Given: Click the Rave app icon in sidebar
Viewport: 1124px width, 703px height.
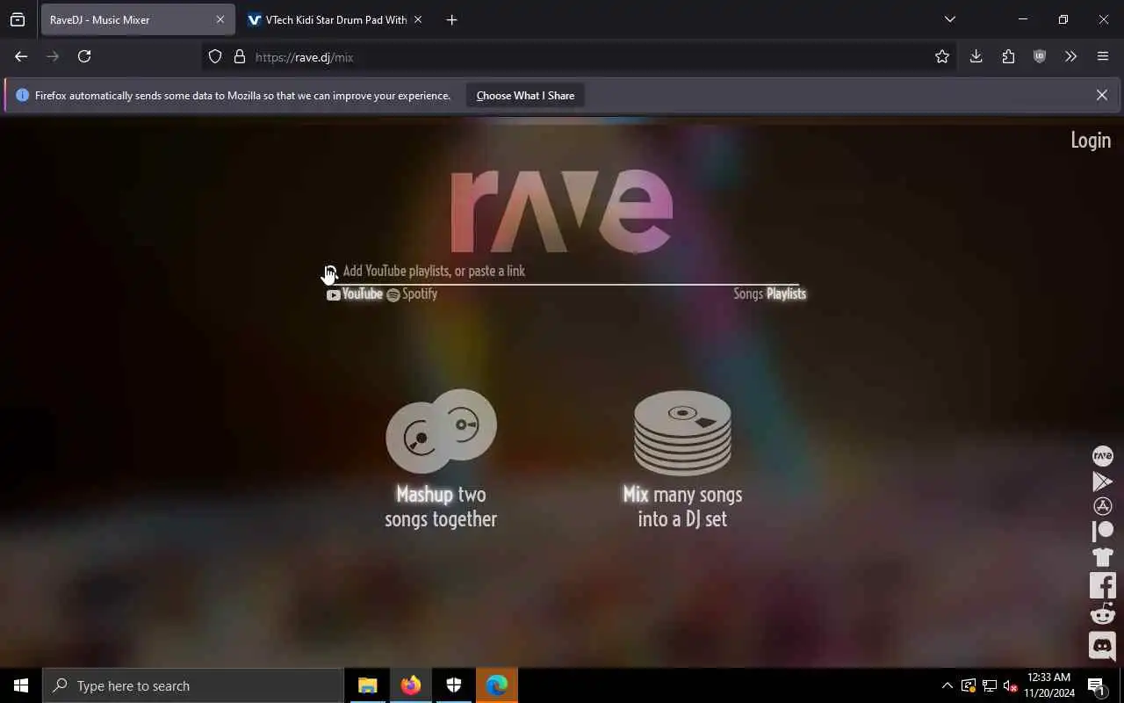Looking at the screenshot, I should tap(1102, 456).
